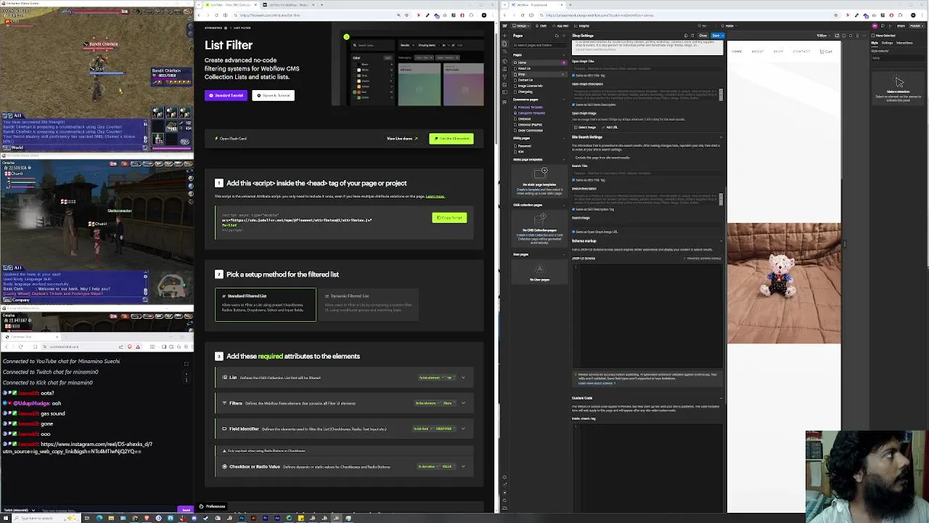Click the Field Identifier icon
This screenshot has height=523, width=929.
click(x=224, y=429)
